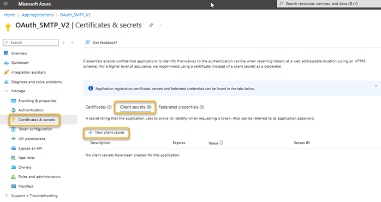This screenshot has height=202, width=381.
Task: Switch to Federated credentials (0) tab
Action: [181, 107]
